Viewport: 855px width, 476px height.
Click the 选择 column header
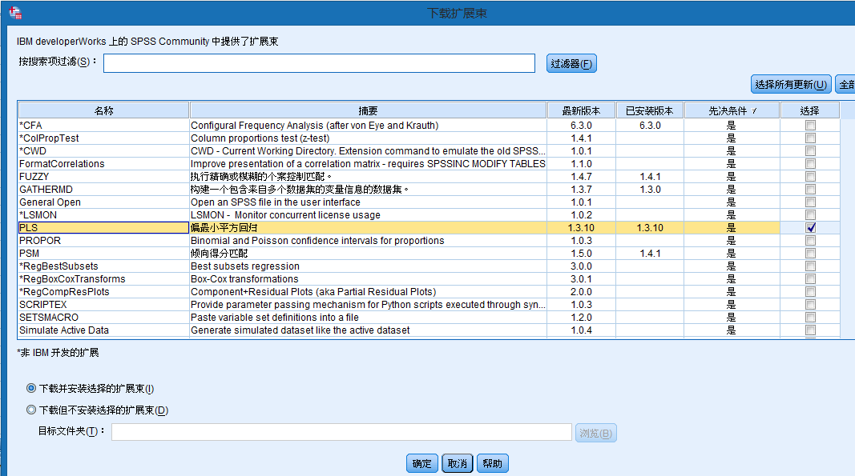coord(810,110)
